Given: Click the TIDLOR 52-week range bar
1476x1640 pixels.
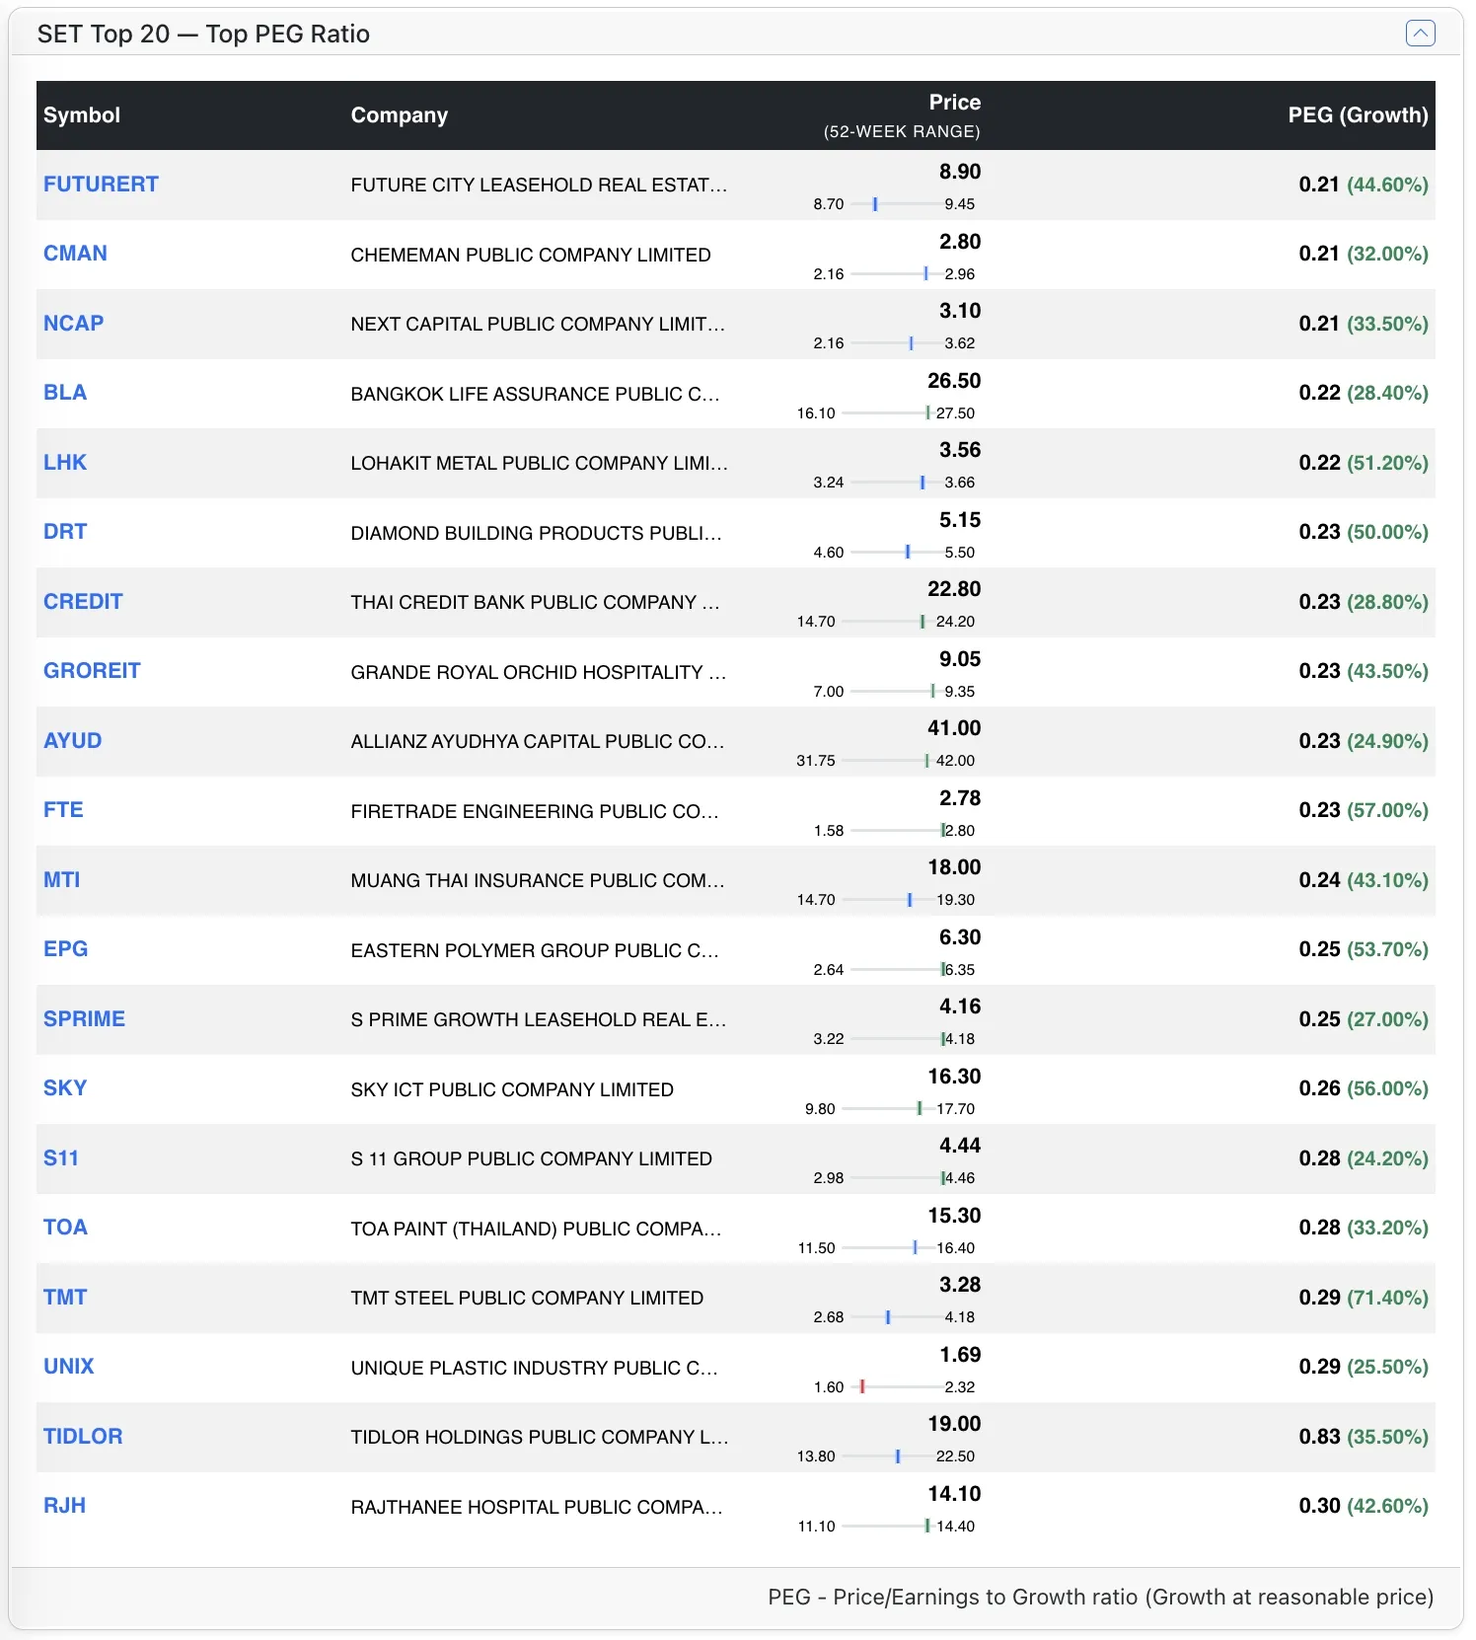Looking at the screenshot, I should (887, 1456).
